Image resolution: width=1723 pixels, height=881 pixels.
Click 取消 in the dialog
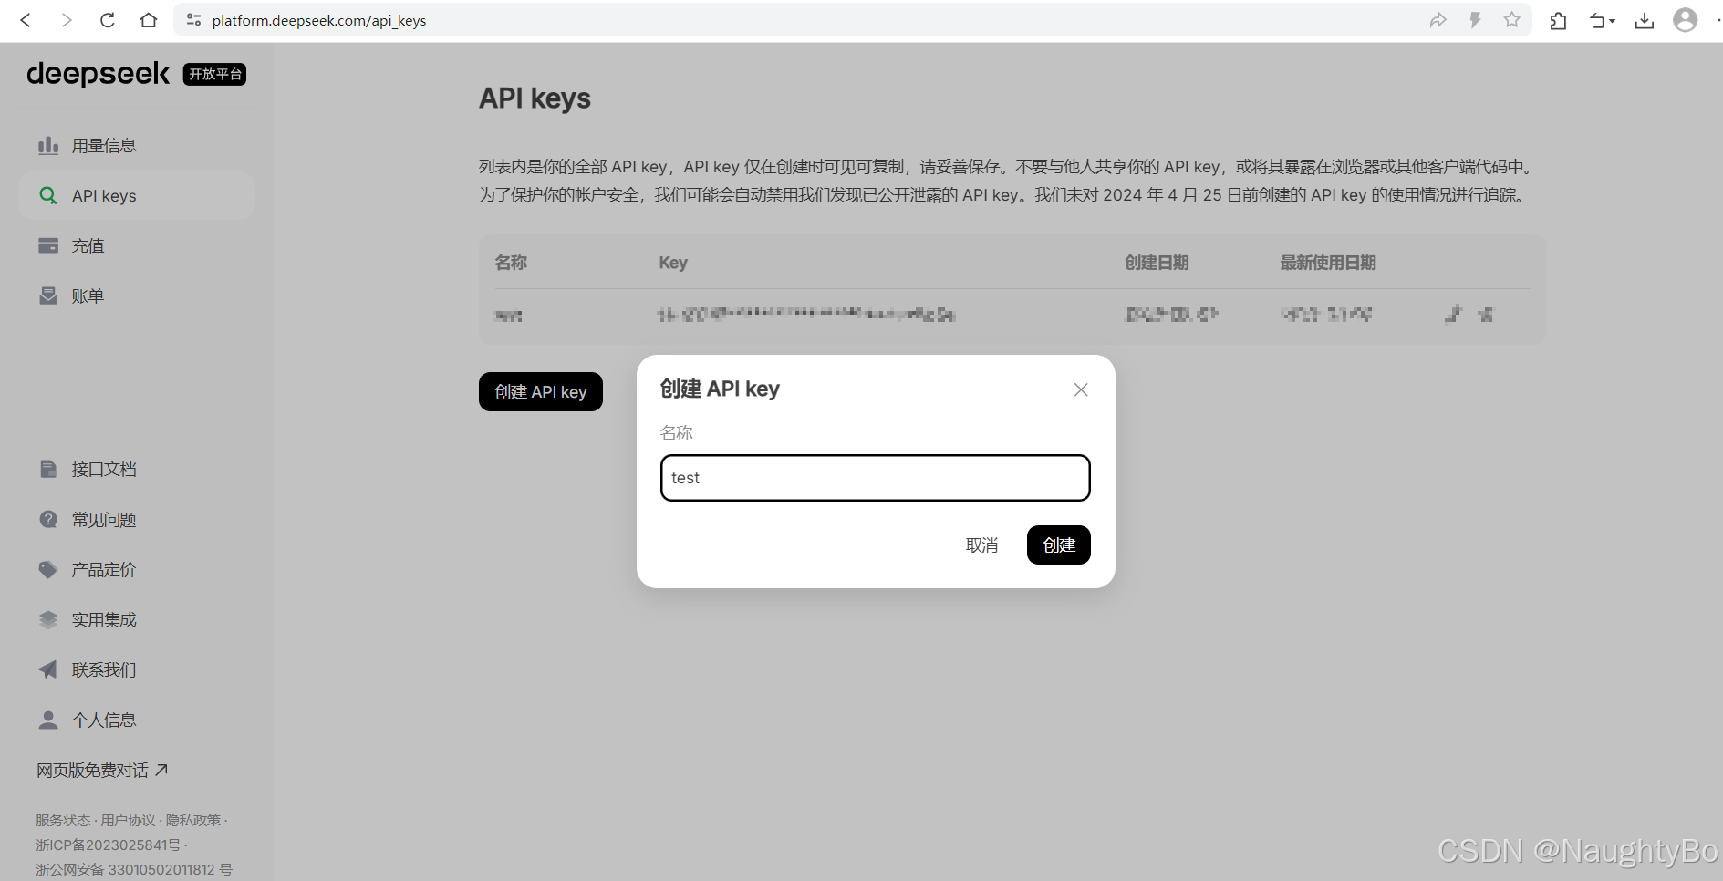981,545
